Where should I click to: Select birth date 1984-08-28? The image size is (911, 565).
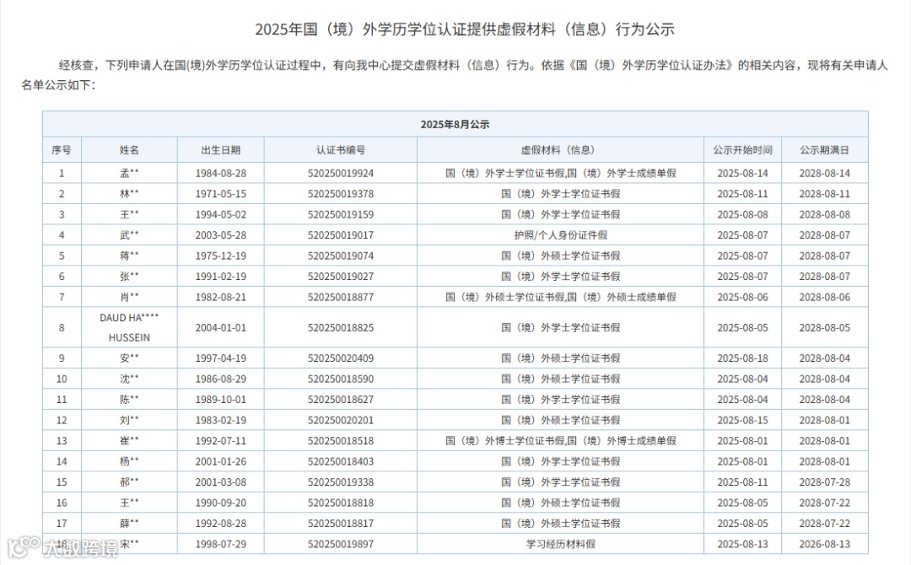coord(221,173)
